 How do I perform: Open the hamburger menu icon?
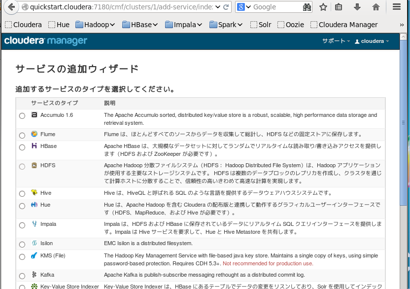(x=397, y=7)
